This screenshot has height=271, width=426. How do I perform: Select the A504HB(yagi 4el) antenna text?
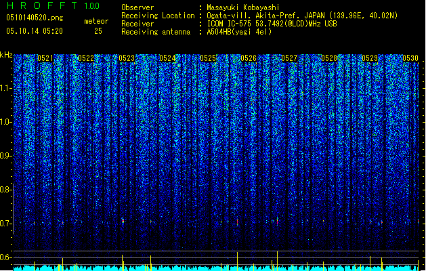tap(239, 32)
